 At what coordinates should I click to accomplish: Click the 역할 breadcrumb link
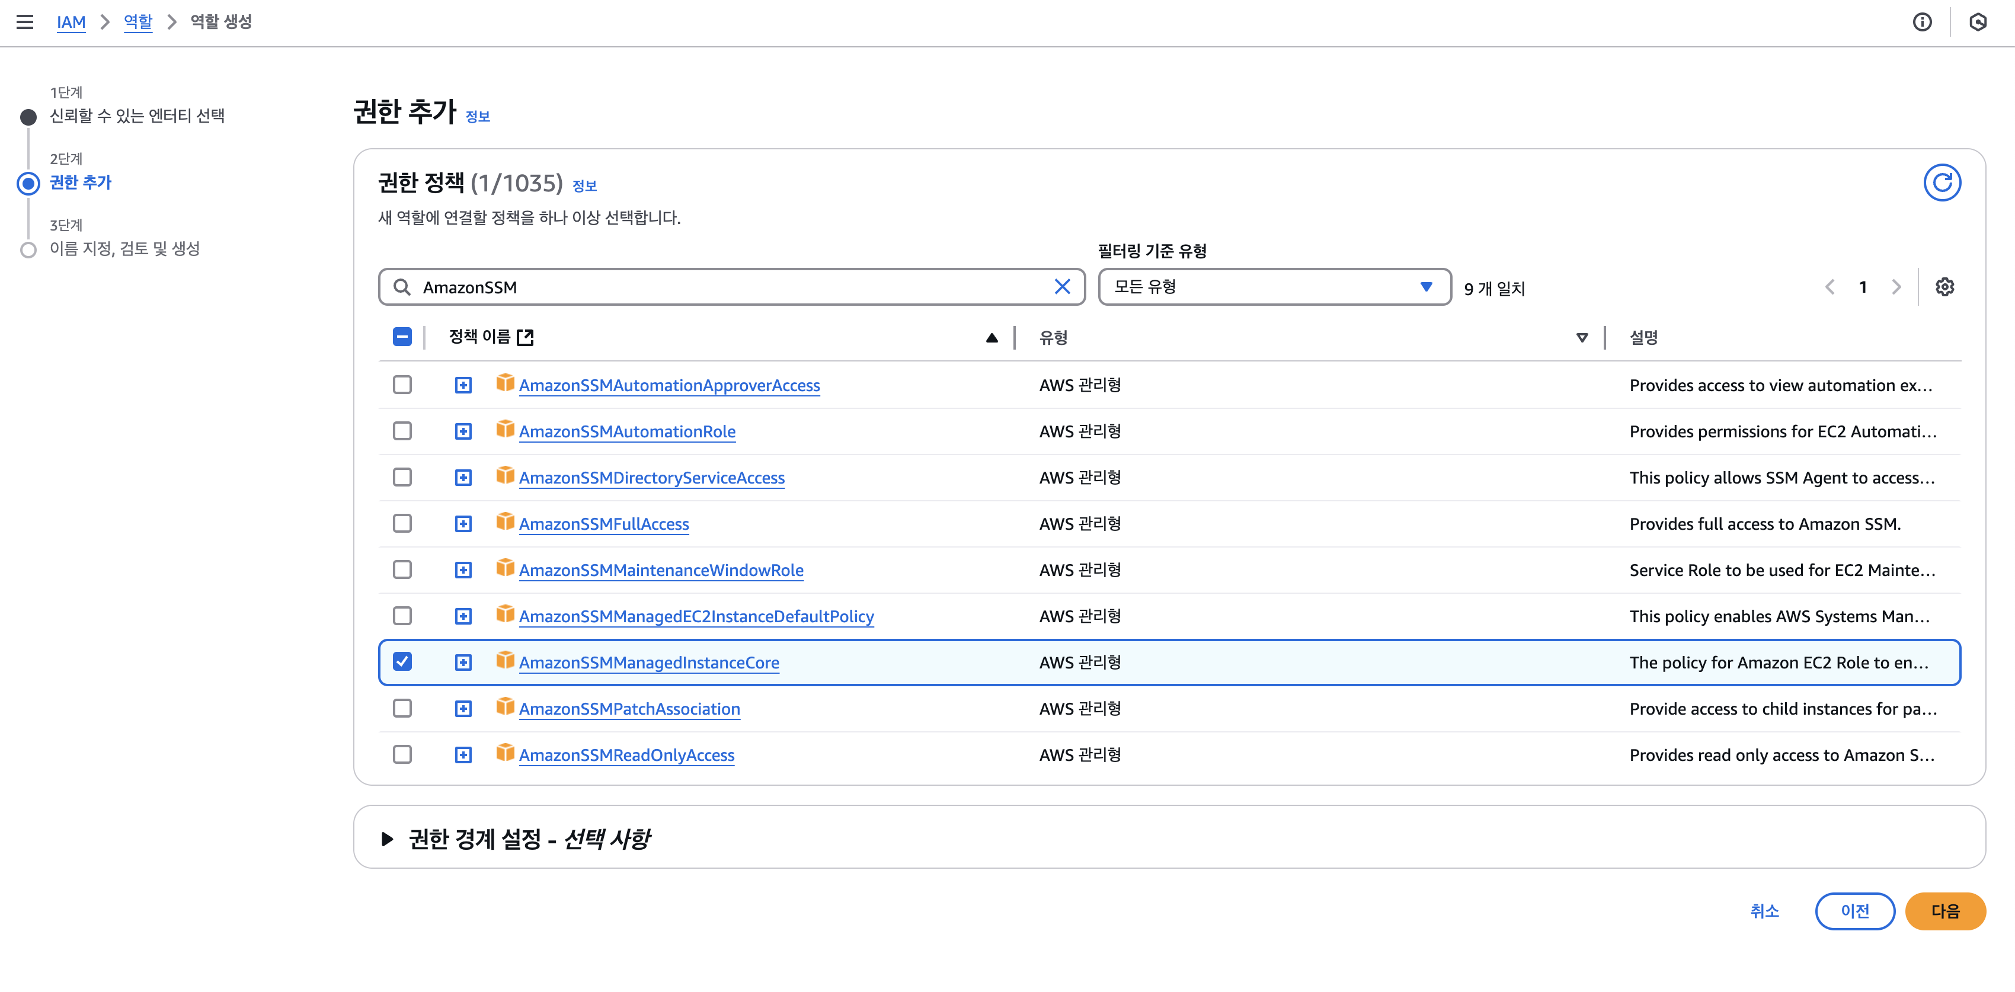pos(137,22)
